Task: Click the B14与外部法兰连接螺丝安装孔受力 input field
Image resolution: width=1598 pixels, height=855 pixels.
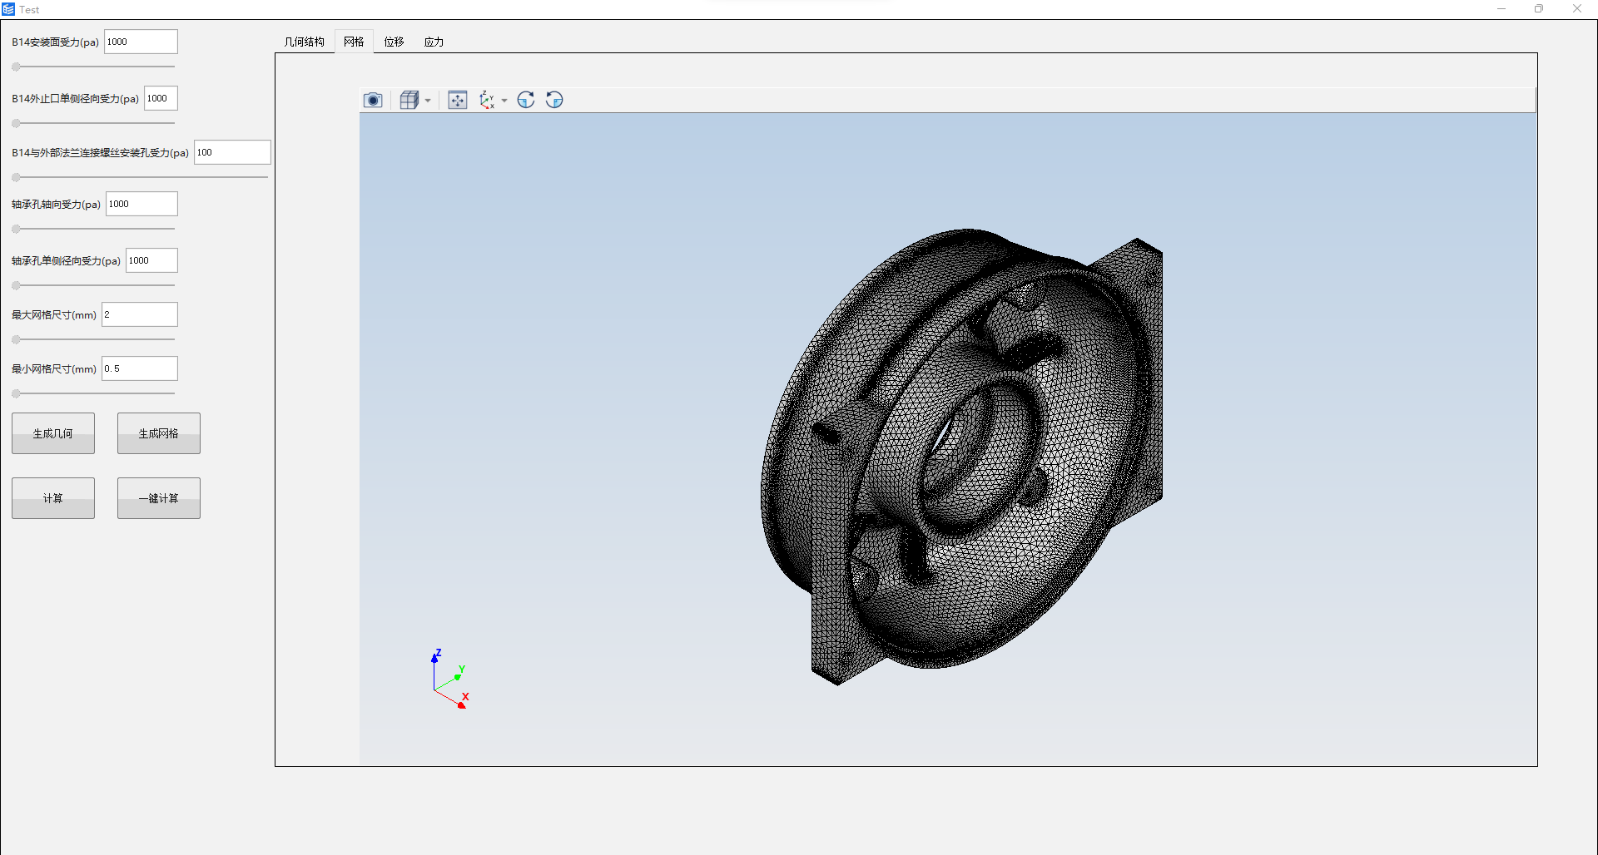Action: coord(232,152)
